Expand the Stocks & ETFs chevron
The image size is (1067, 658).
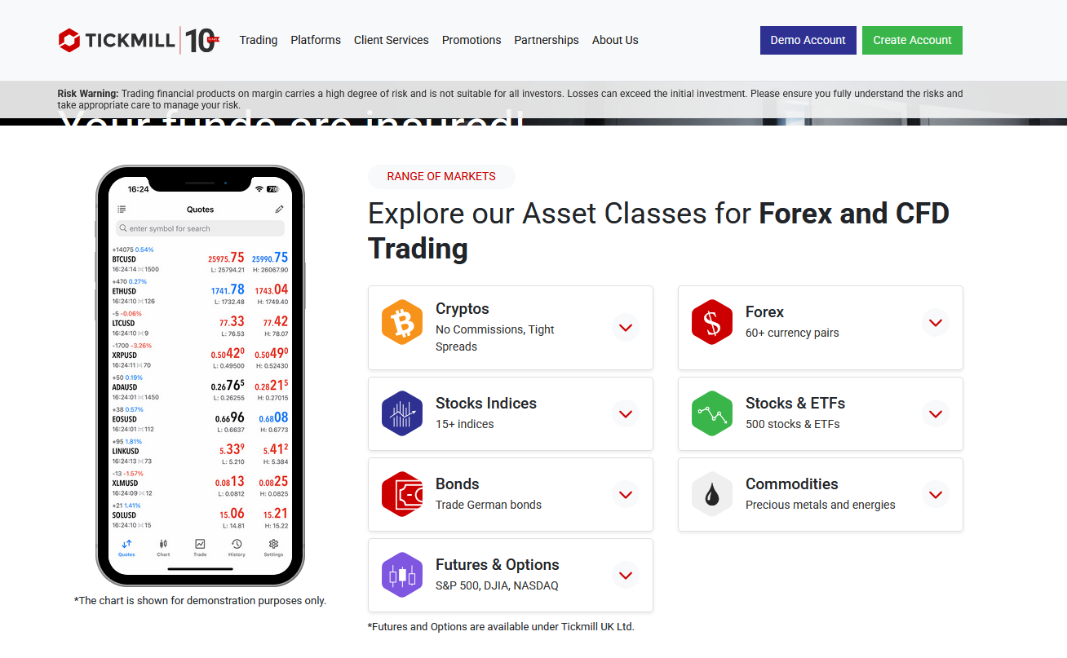(936, 413)
